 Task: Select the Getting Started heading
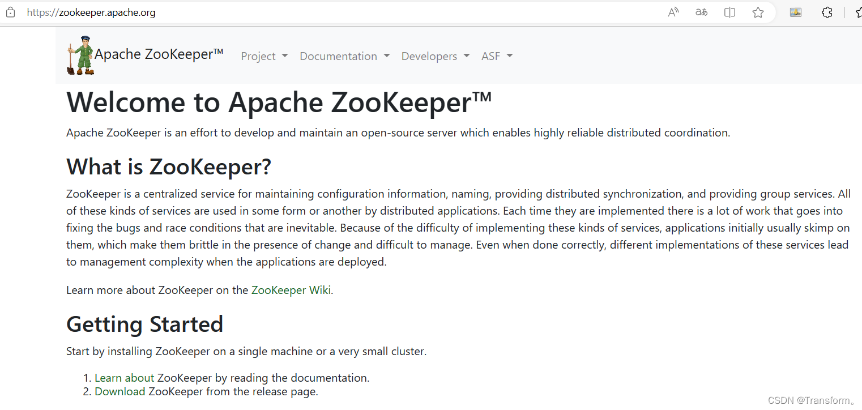click(x=144, y=324)
